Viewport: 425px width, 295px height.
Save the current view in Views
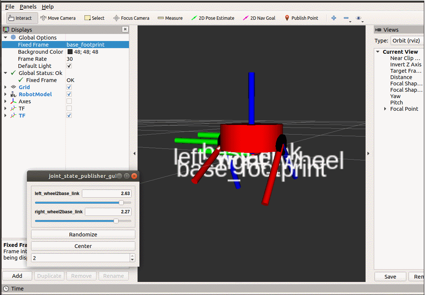point(390,277)
